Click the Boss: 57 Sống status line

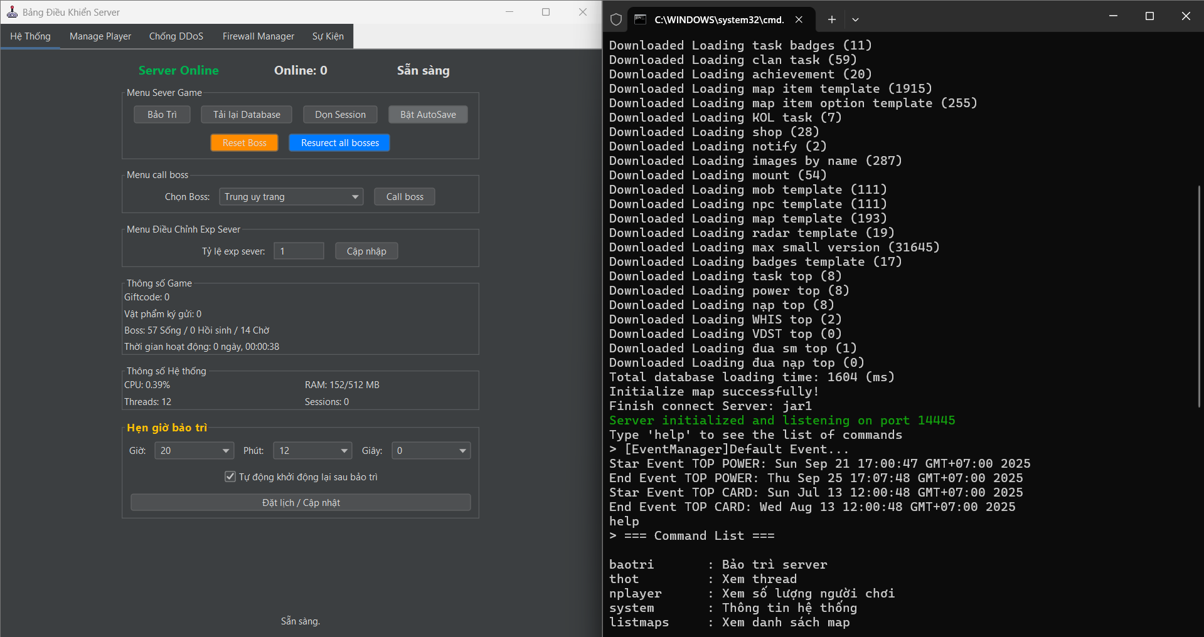click(197, 330)
